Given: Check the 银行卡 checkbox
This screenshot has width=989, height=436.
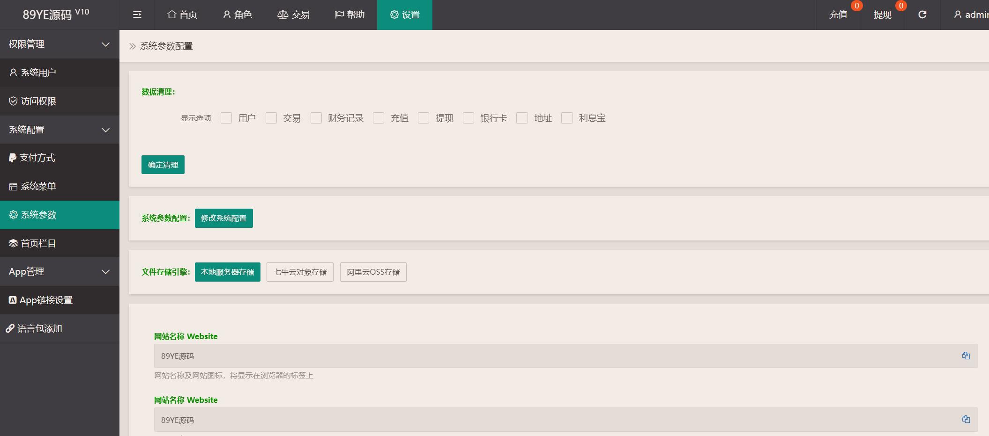Looking at the screenshot, I should coord(468,118).
